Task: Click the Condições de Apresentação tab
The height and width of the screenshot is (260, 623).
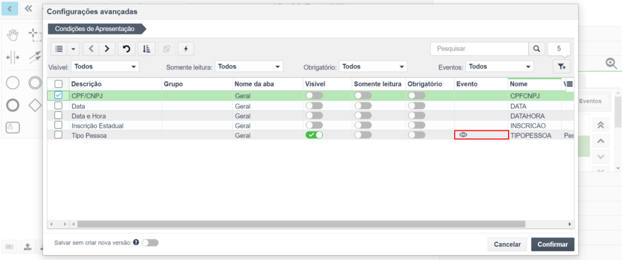Action: tap(95, 29)
